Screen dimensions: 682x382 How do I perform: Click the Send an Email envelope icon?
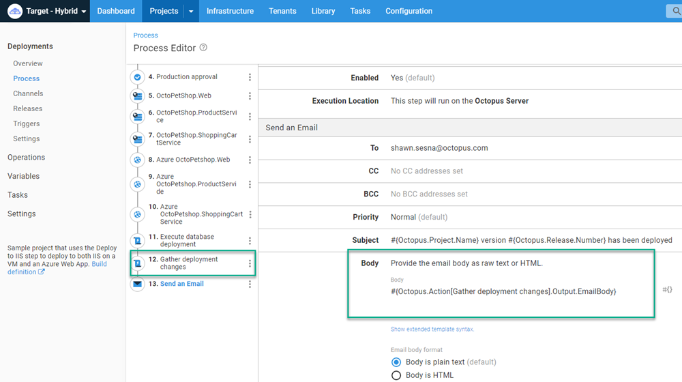137,284
